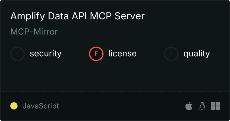Screen dimensions: 230x121
Task: Open the Amplify Data API MCP Server title
Action: [77, 16]
